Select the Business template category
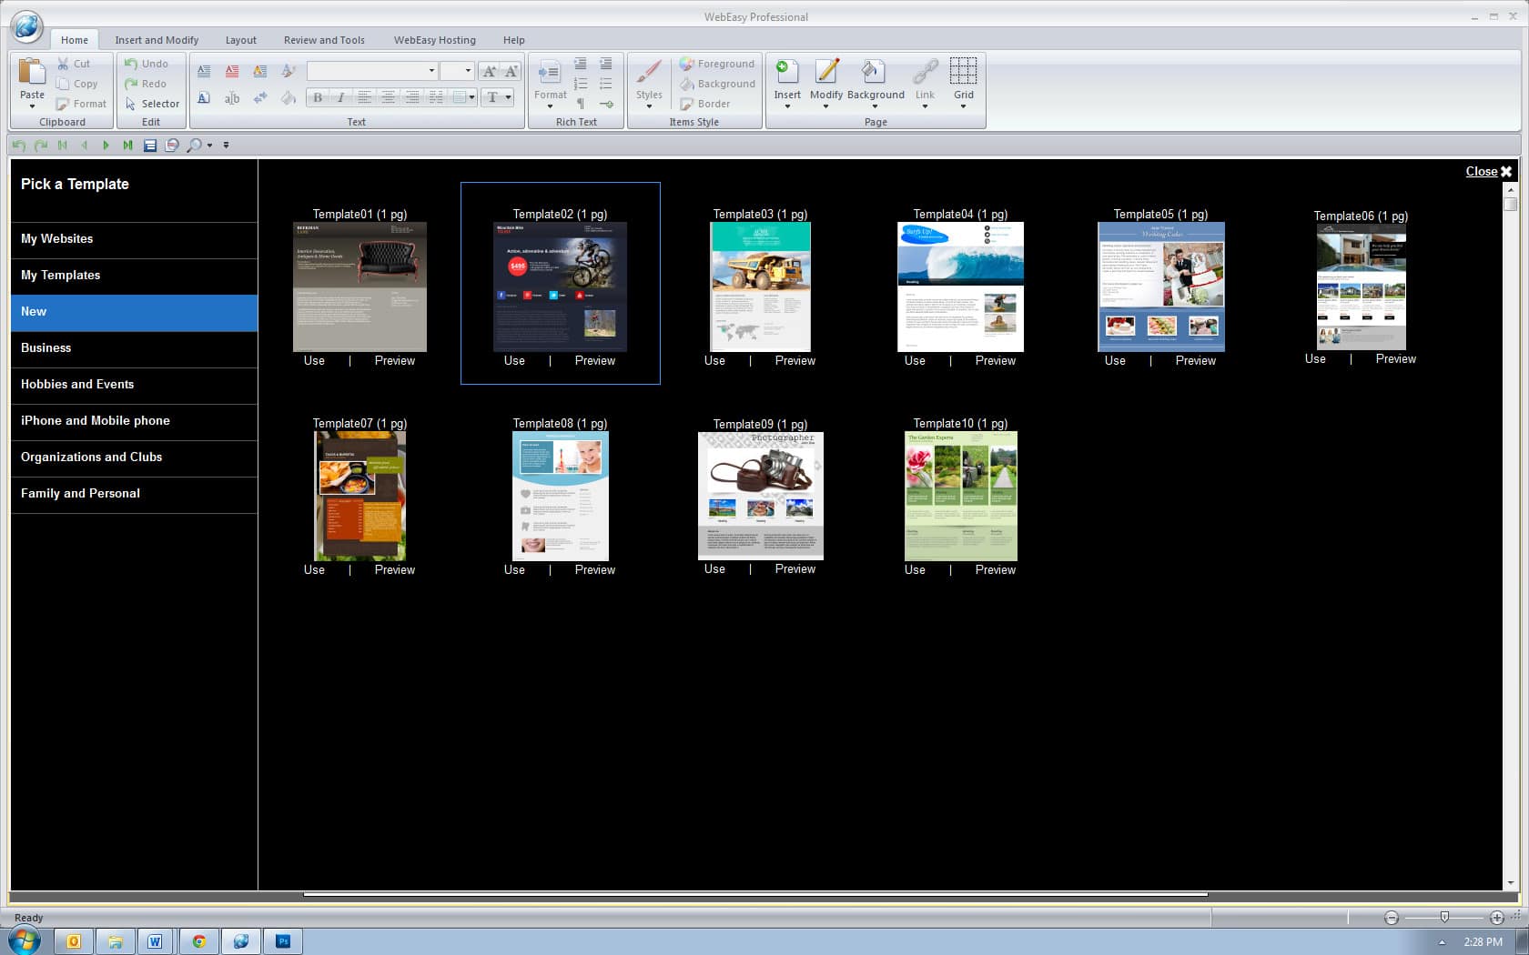Screen dimensions: 1529x955 (46, 347)
